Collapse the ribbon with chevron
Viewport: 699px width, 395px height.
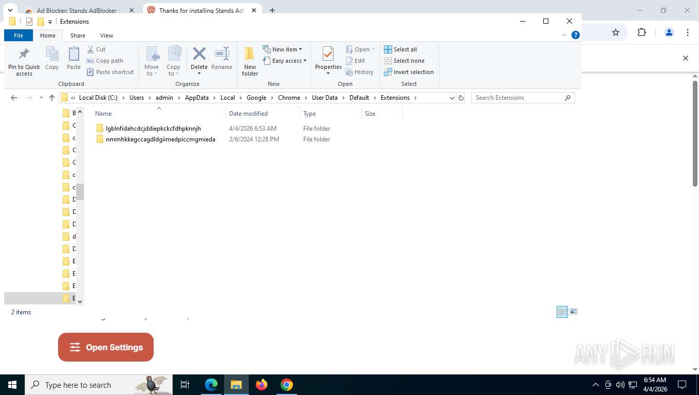point(564,35)
